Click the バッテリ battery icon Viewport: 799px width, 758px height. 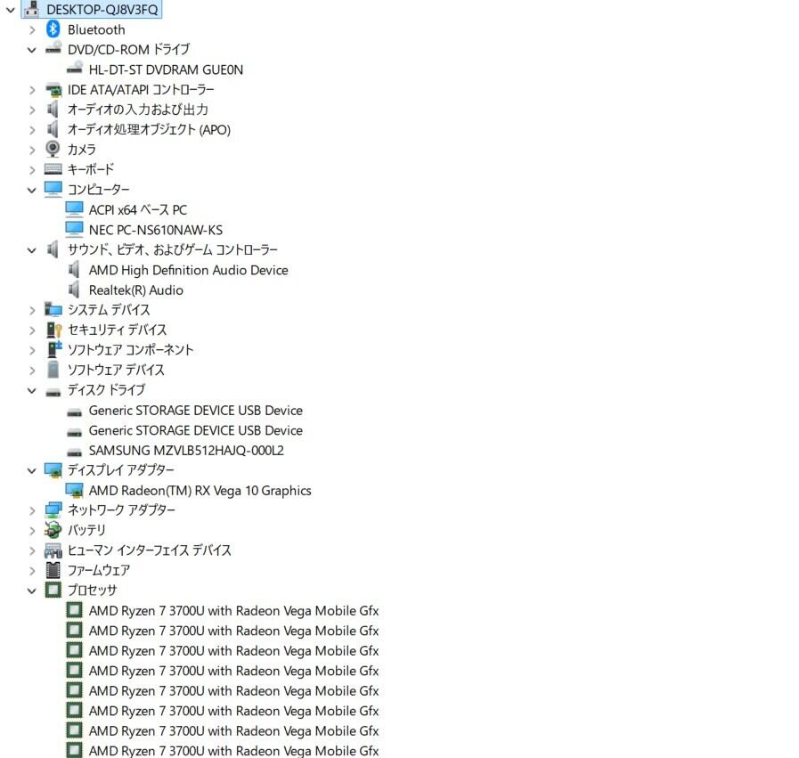(x=53, y=530)
